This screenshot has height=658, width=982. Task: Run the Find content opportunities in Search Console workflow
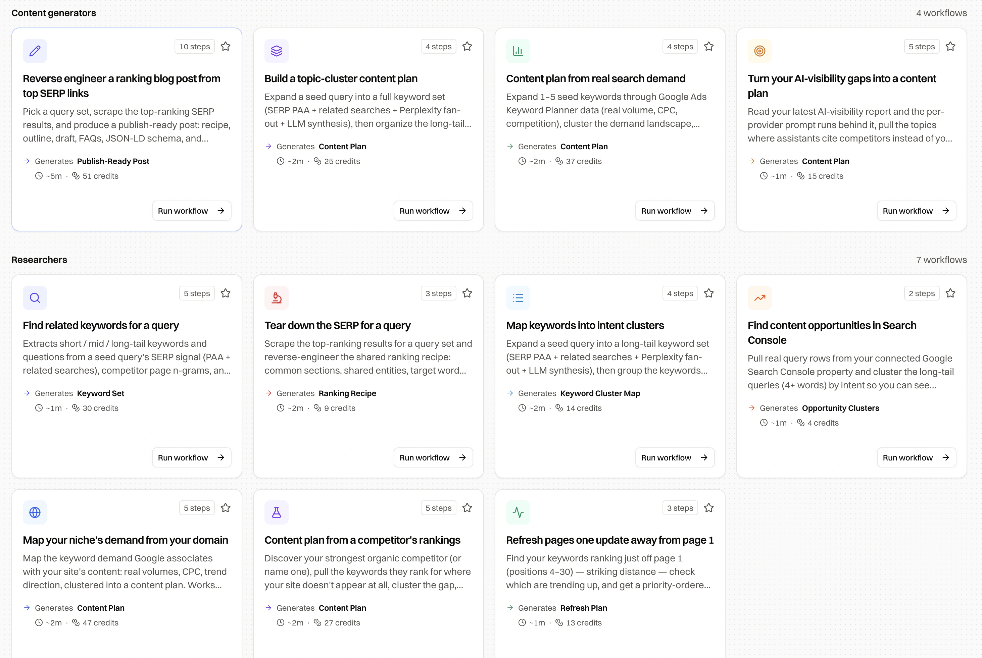pos(917,457)
